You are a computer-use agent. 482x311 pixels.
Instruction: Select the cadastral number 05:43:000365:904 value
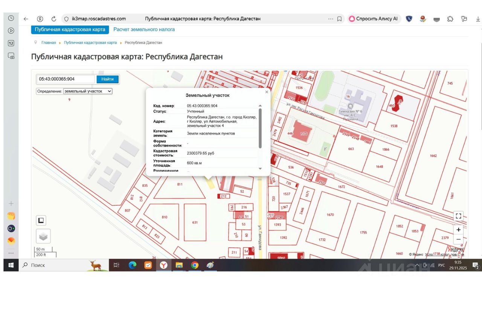[202, 106]
